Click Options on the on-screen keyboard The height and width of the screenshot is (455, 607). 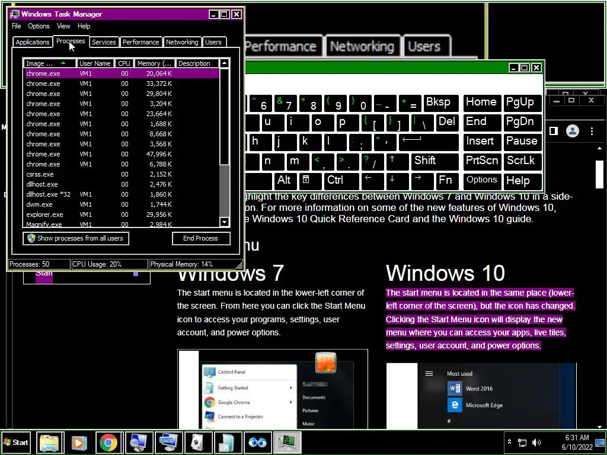click(x=482, y=180)
